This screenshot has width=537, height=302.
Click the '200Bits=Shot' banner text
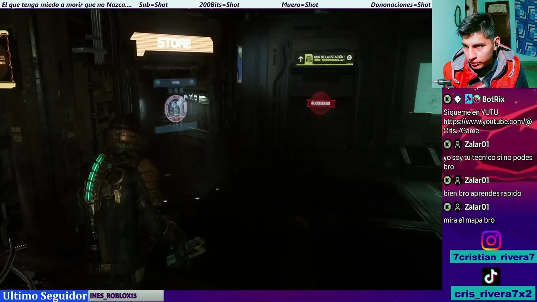219,5
